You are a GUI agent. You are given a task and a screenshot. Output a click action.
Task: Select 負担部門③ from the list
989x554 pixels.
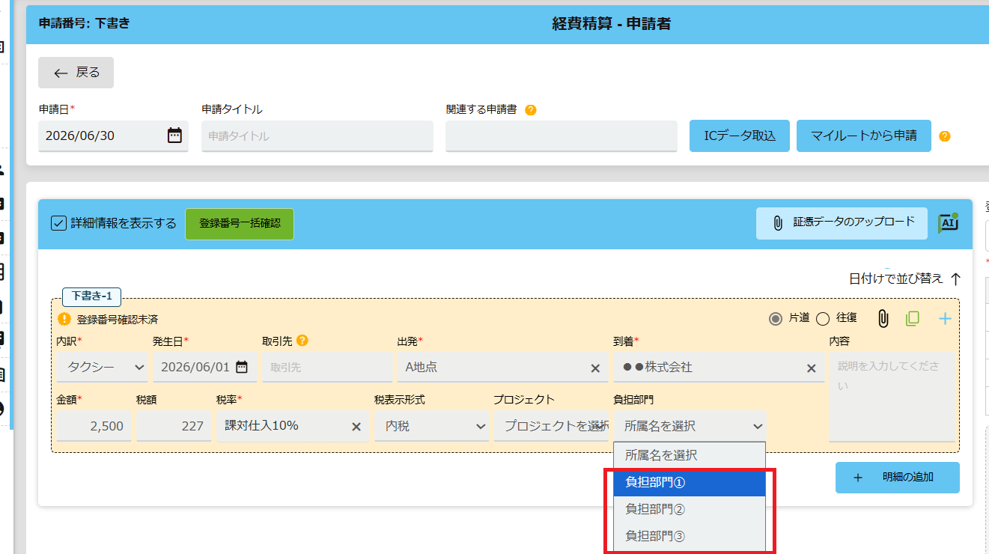[x=690, y=536]
